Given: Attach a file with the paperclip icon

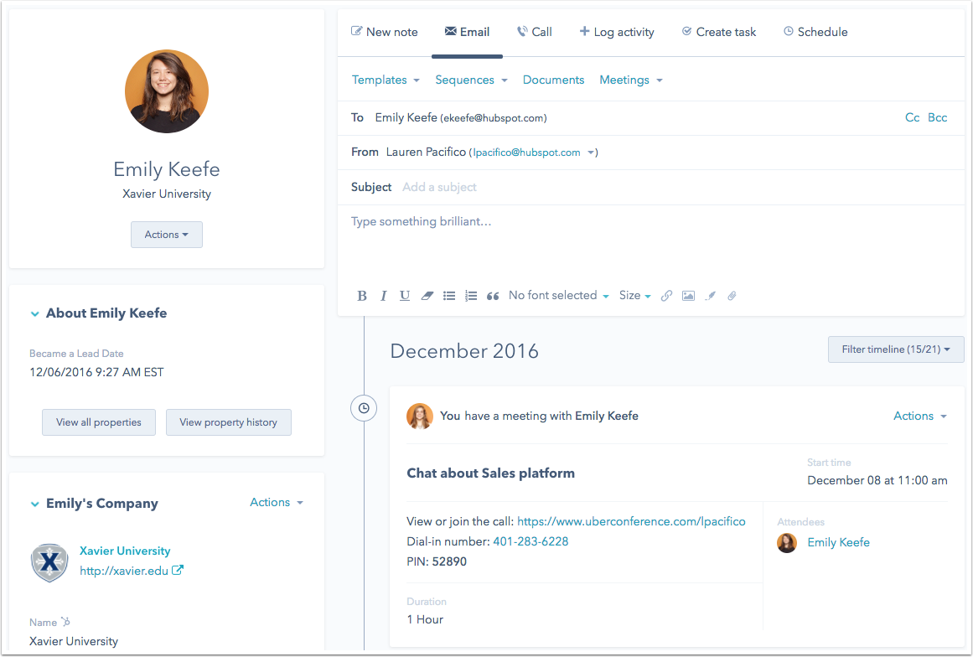Looking at the screenshot, I should coord(731,295).
